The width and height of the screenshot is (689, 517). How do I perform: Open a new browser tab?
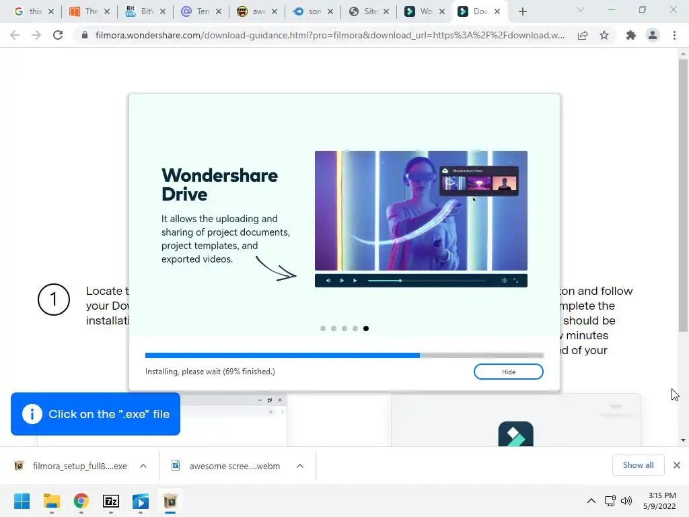tap(522, 11)
